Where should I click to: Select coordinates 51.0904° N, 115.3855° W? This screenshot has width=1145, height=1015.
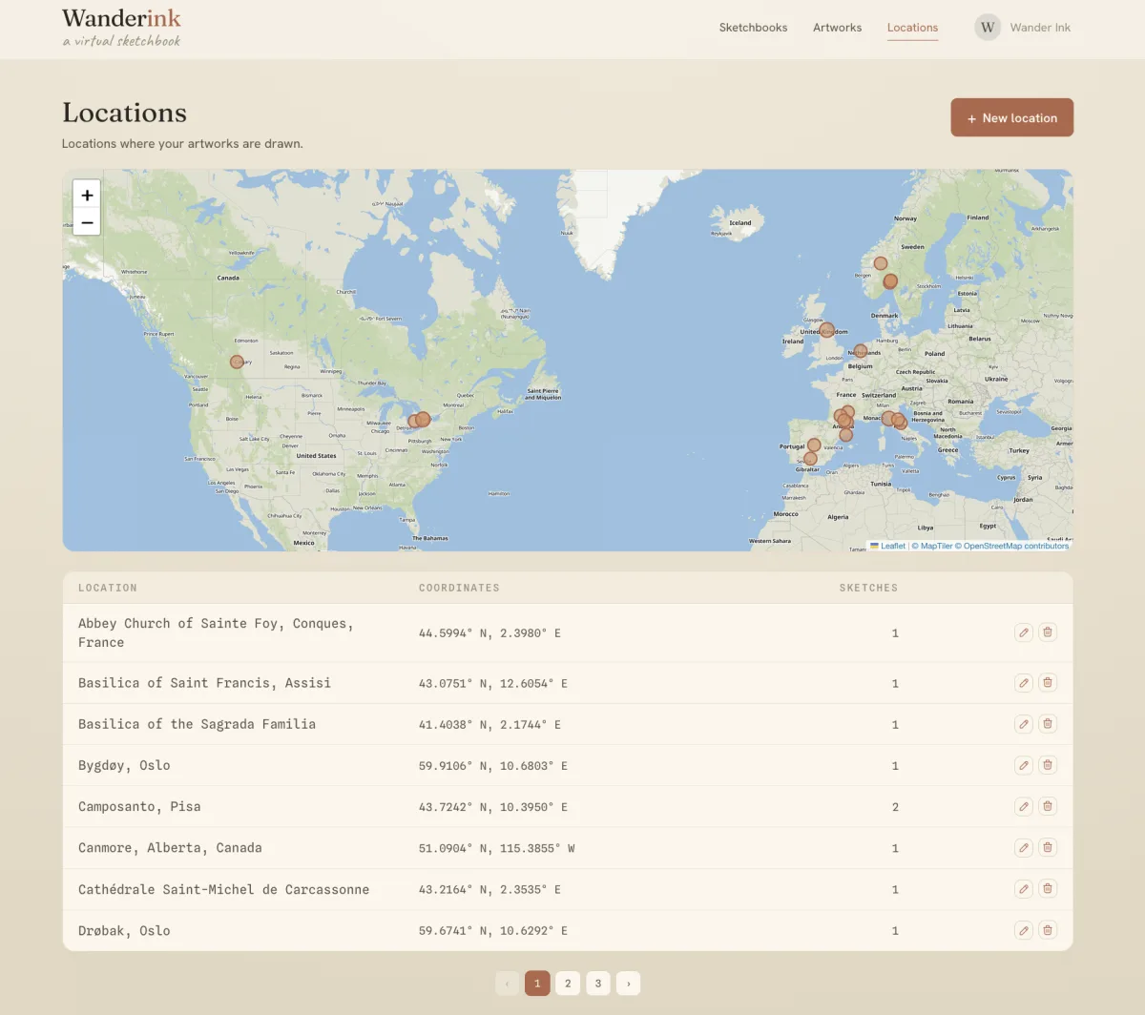click(497, 848)
